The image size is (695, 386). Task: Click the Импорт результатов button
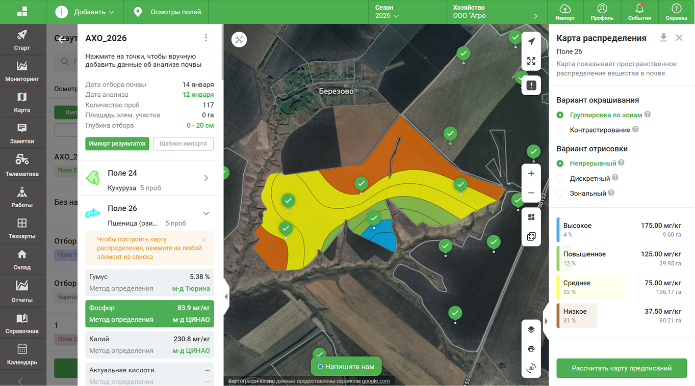(x=117, y=144)
